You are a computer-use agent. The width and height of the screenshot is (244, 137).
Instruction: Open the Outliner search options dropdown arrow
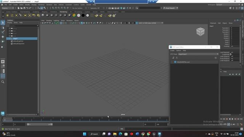coord(37,26)
